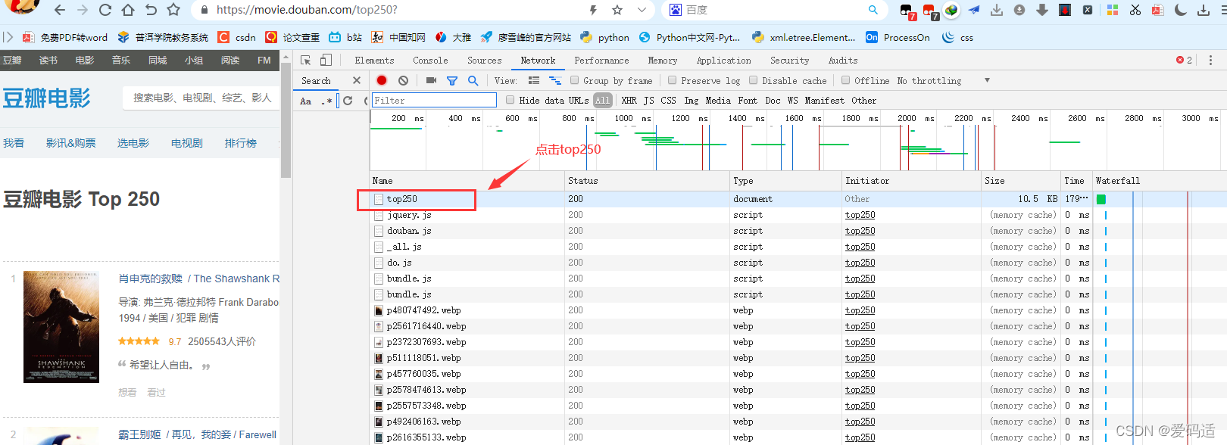1227x445 pixels.
Task: Filter requests by XHR type
Action: coord(629,101)
